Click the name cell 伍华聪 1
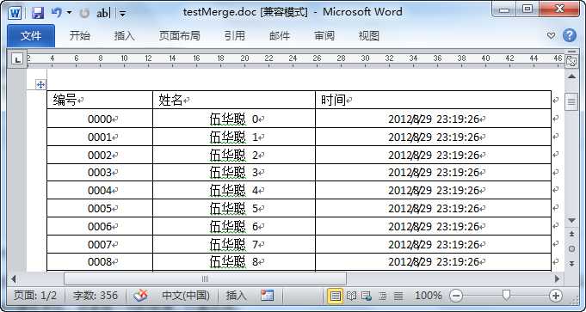The image size is (586, 312). click(234, 137)
